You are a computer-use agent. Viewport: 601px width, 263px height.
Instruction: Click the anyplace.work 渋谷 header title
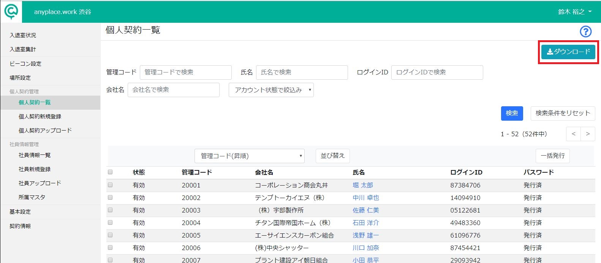pos(63,12)
